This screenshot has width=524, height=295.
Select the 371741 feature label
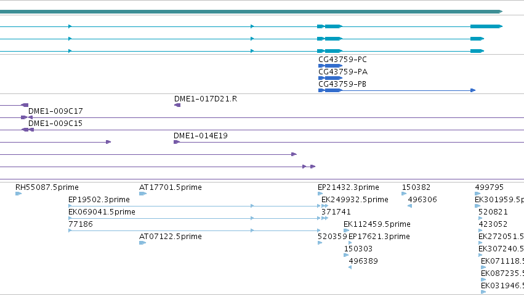[336, 212]
